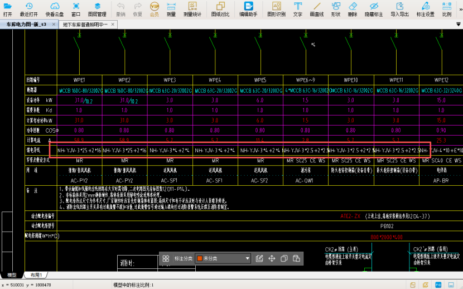
Task: Switch to the 布局1 layout tab
Action: pyautogui.click(x=36, y=275)
